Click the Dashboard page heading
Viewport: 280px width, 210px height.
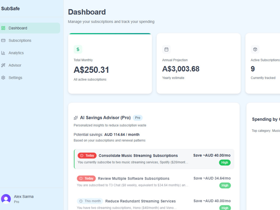[87, 12]
